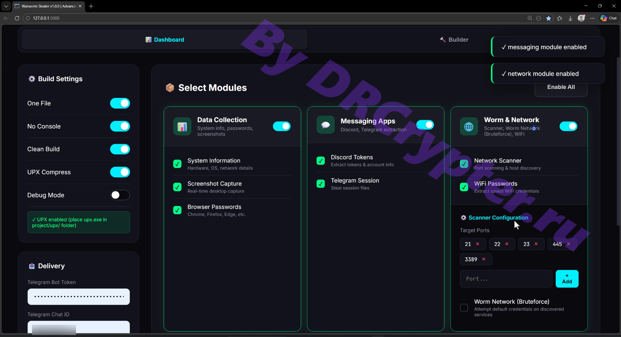Click the Enable All button
The image size is (621, 337).
561,87
